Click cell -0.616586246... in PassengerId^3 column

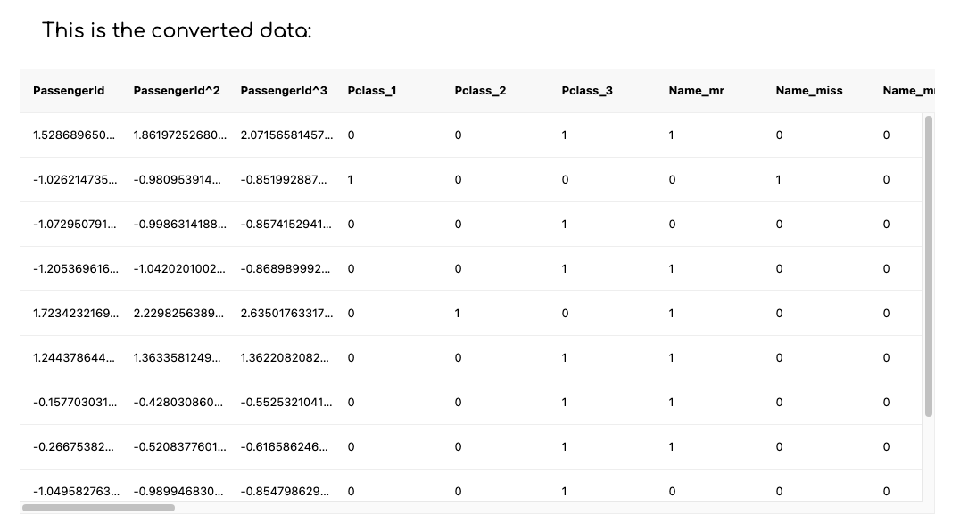[284, 447]
